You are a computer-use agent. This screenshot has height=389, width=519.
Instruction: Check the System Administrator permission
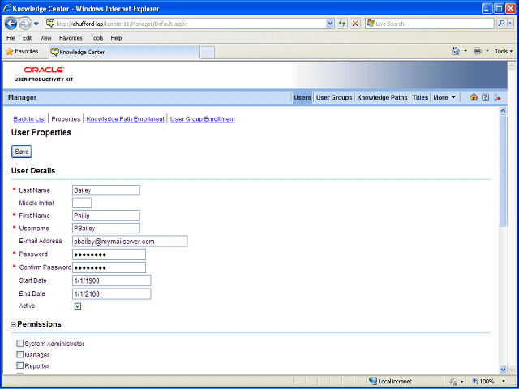pyautogui.click(x=20, y=344)
